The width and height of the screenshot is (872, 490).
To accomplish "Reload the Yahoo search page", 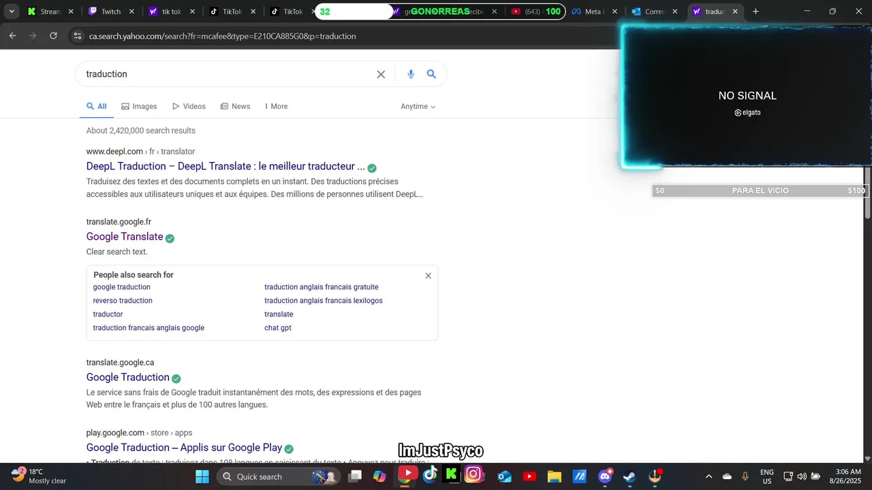I will tap(53, 36).
